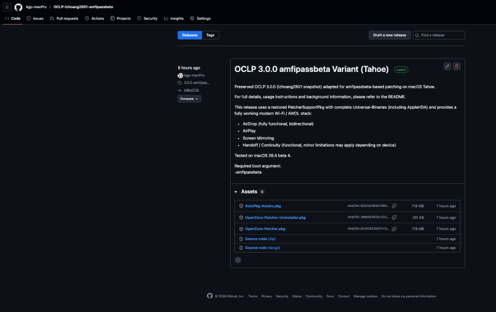
Task: Open footer Contact link
Action: [344, 297]
